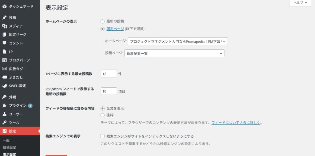This screenshot has height=156, width=315.
Task: Click the sliders icon beside 設定
Action: [x=4, y=131]
